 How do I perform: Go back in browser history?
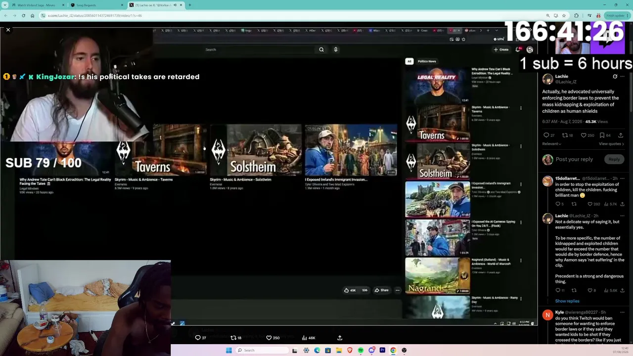pyautogui.click(x=5, y=15)
